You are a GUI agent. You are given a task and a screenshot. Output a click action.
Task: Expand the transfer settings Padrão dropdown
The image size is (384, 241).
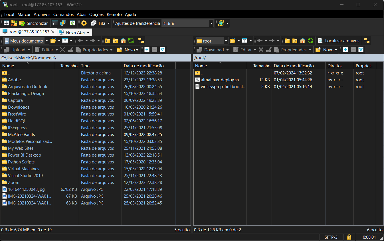pyautogui.click(x=211, y=23)
